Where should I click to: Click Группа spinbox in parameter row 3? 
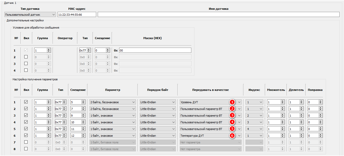43,116
